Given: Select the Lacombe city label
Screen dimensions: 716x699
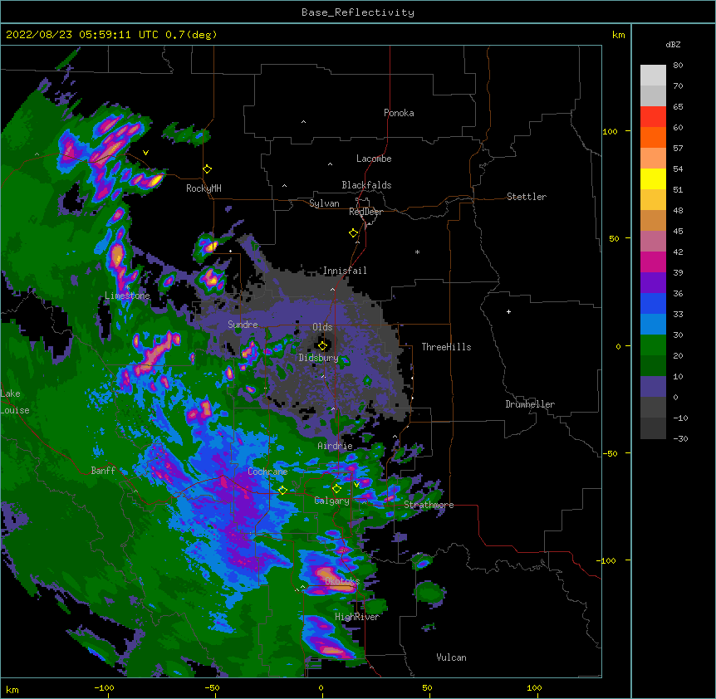Looking at the screenshot, I should tap(374, 159).
